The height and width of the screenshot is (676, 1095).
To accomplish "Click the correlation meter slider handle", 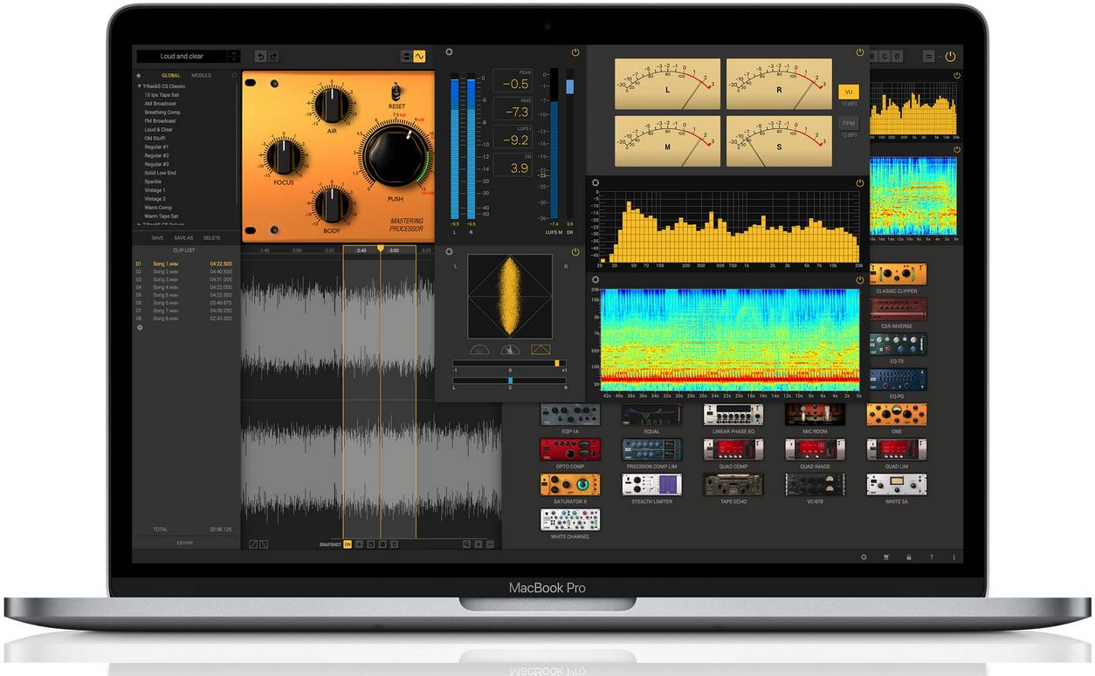I will coord(557,363).
